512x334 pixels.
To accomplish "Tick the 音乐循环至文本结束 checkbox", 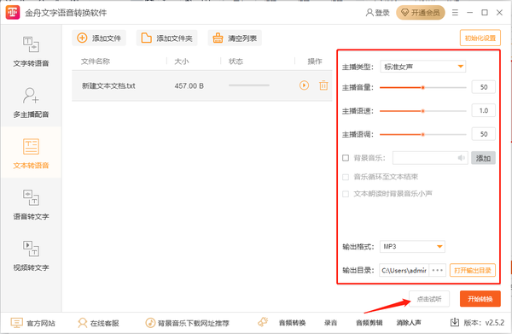I will tap(346, 177).
